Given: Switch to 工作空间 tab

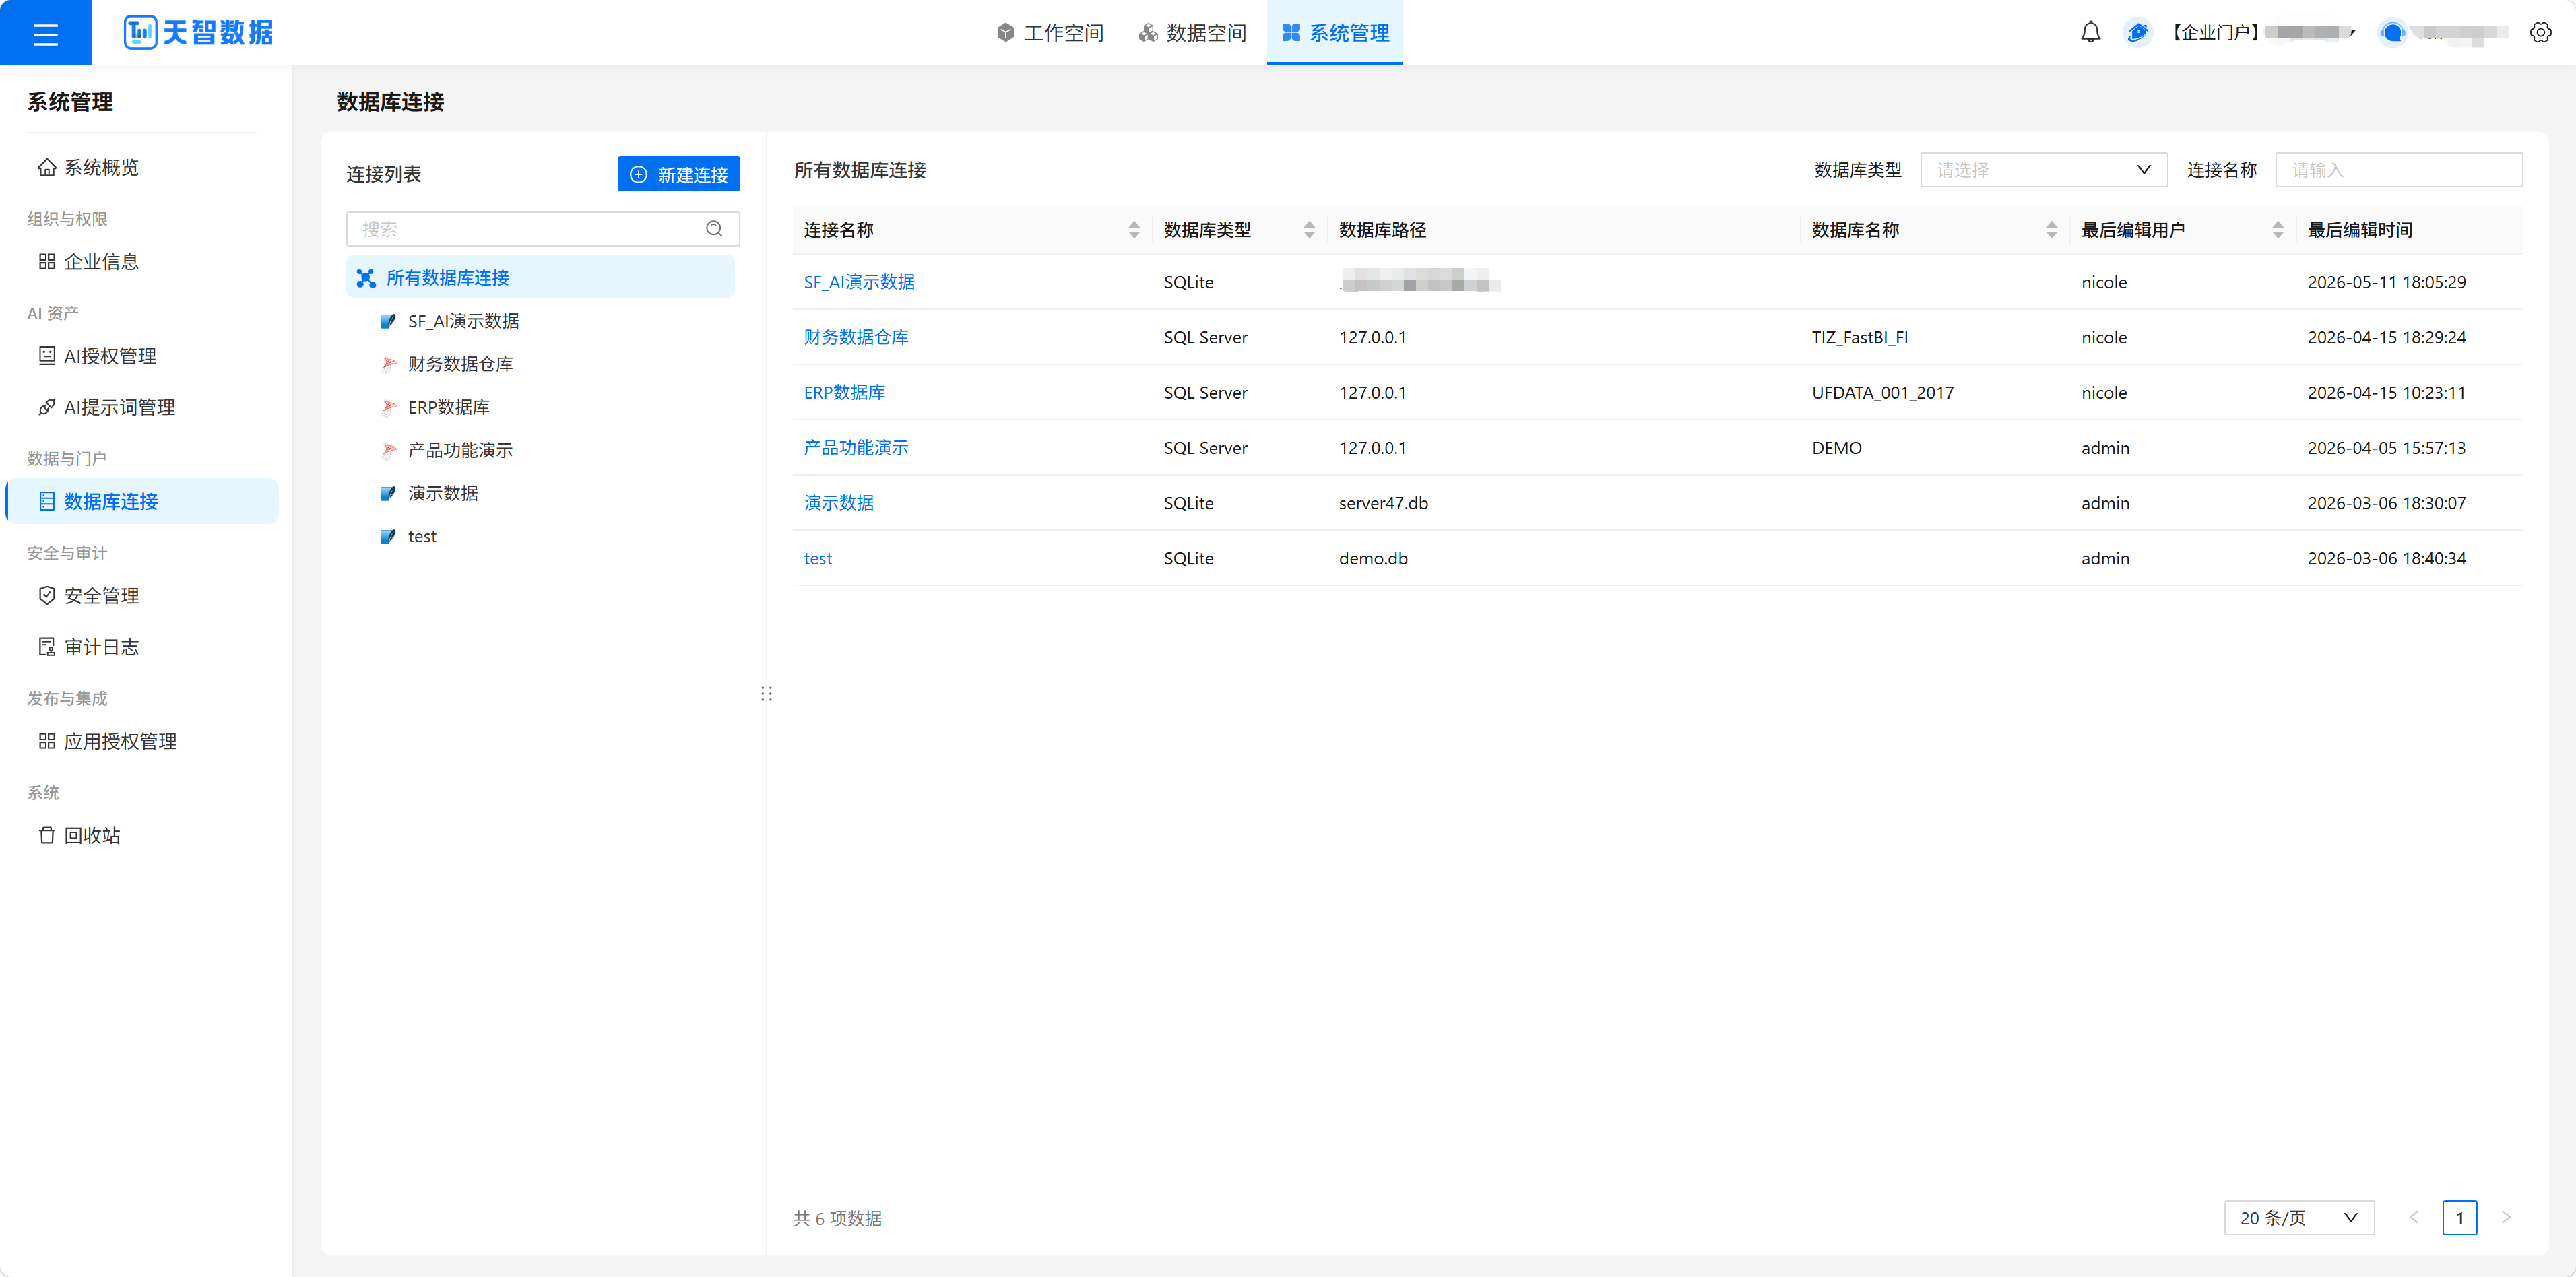Looking at the screenshot, I should (1050, 33).
